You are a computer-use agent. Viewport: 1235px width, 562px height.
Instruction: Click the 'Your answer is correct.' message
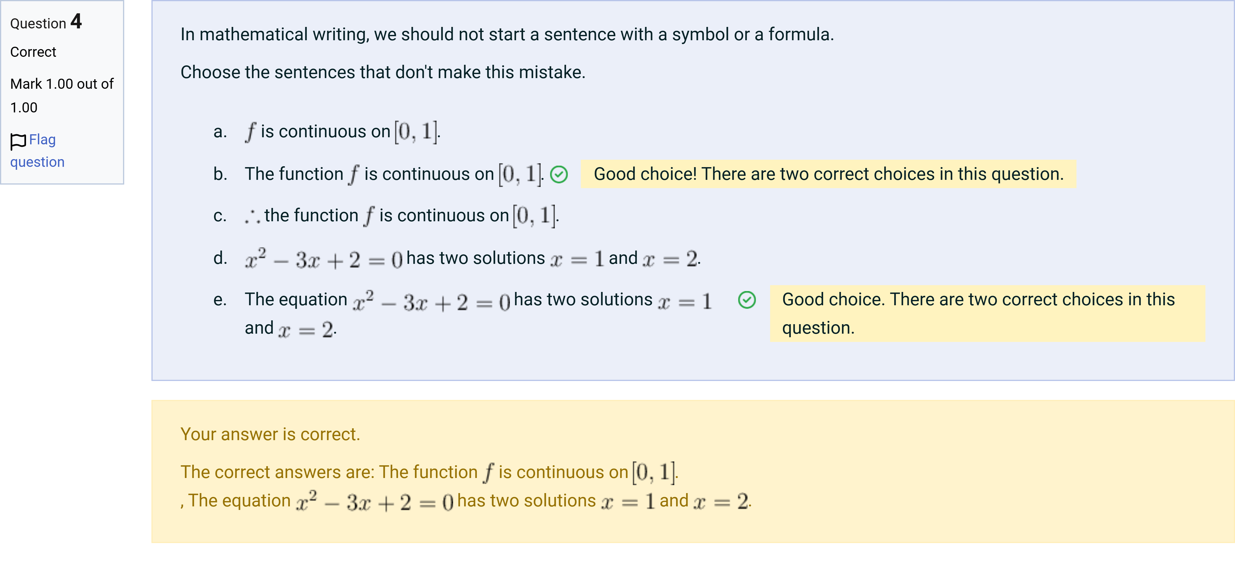point(270,434)
